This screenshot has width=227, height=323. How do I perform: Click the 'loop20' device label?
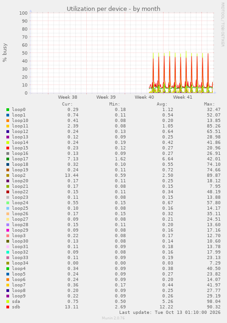pos(20,181)
